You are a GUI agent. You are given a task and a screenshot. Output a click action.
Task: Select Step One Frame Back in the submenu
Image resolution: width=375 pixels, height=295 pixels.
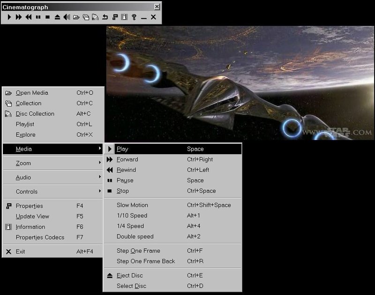coord(172,261)
